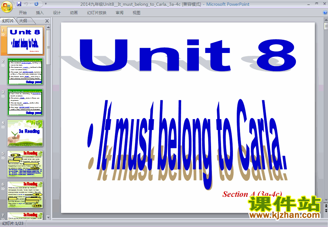Switch to the 大纲 outline tab
Screen dimensions: 328x227
23,21
